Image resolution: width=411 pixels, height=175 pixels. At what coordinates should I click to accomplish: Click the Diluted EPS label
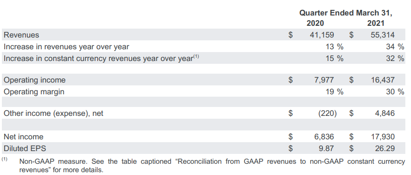click(25, 148)
